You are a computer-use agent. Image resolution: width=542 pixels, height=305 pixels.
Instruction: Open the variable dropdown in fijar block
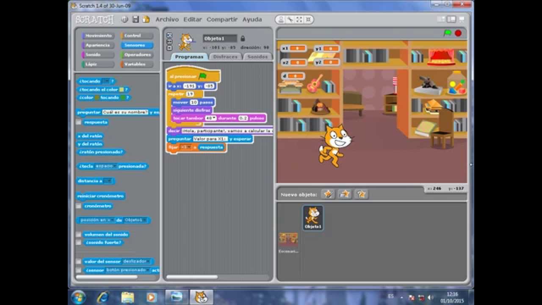click(x=185, y=147)
